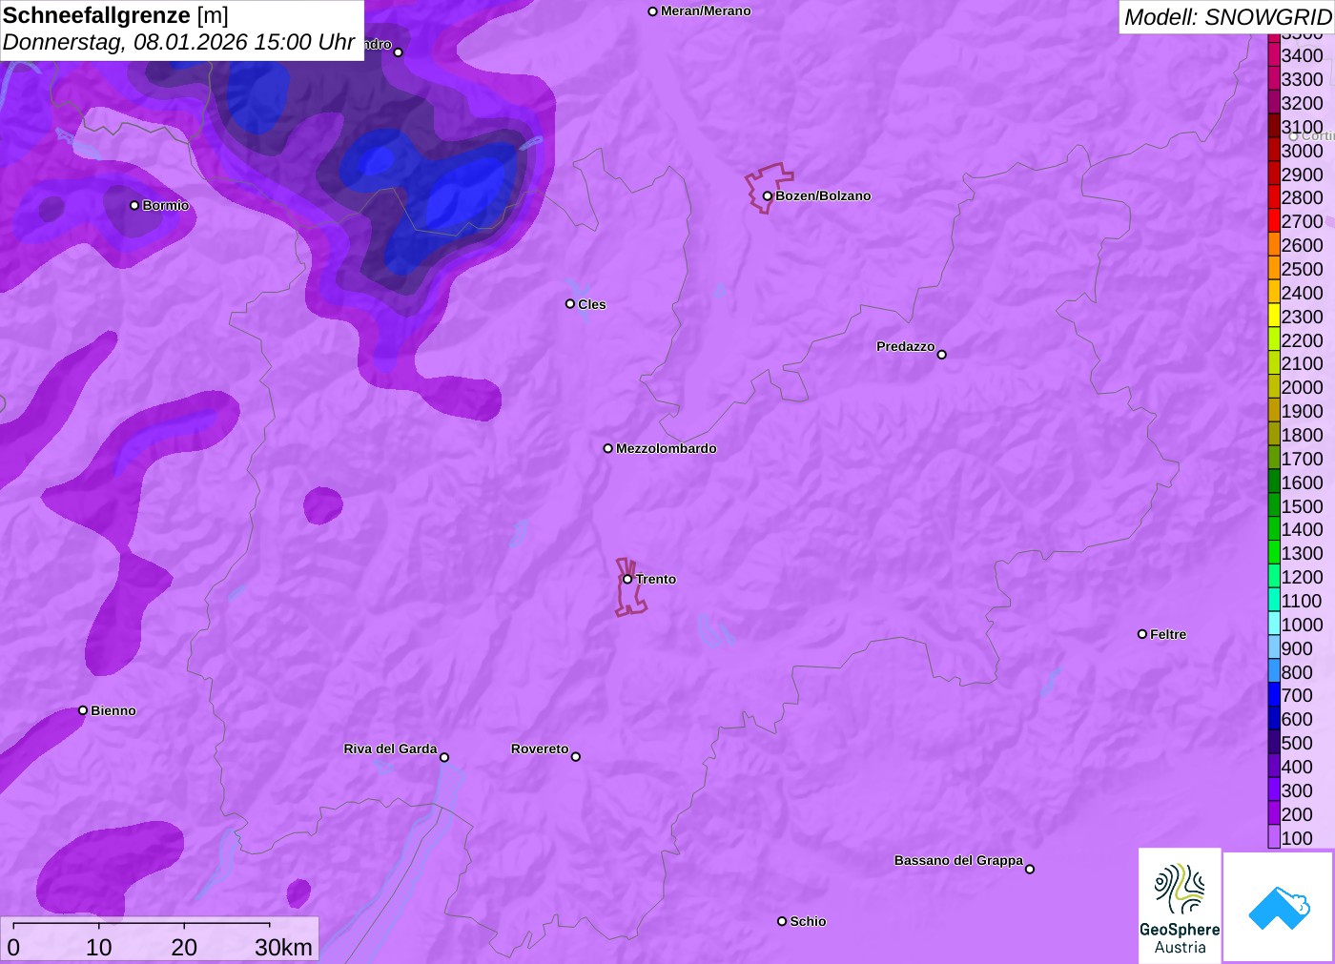
Task: Select the Meran/Merano marker dot
Action: (x=653, y=11)
